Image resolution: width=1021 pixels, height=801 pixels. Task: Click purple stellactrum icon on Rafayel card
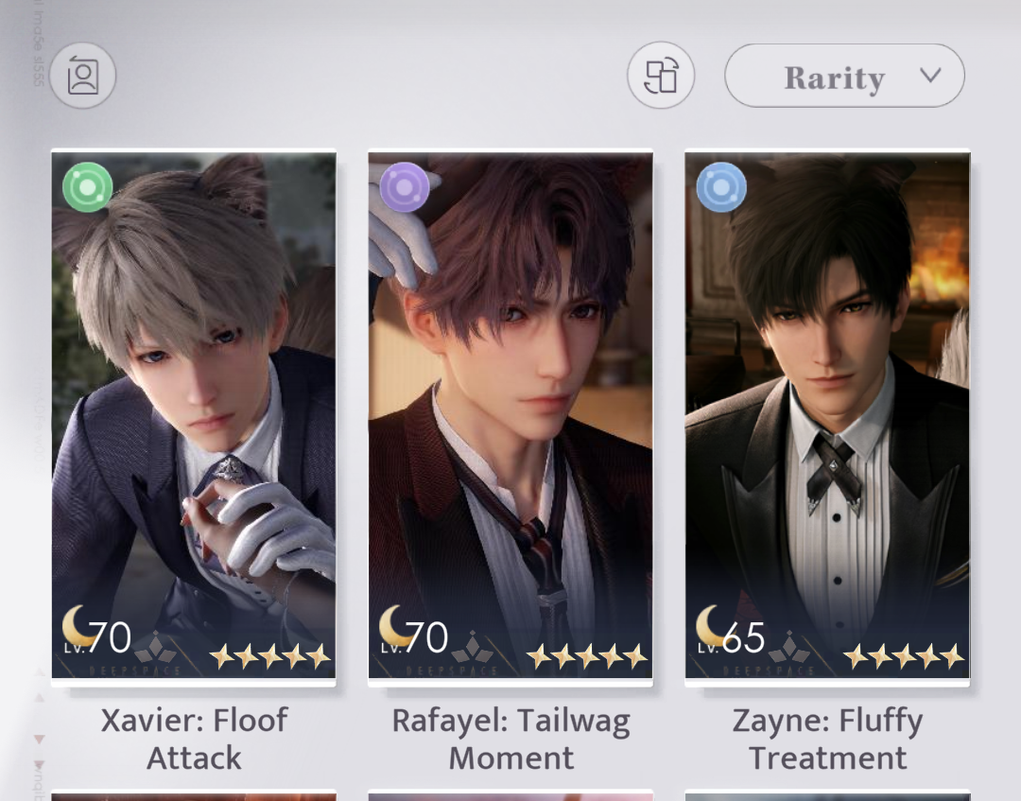point(405,187)
